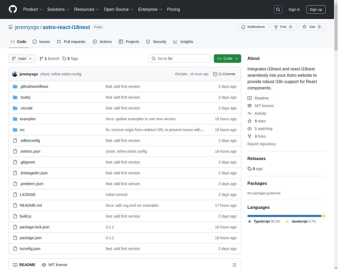The width and height of the screenshot is (338, 270).
Task: Expand the Enterprise menu
Action: point(150,9)
